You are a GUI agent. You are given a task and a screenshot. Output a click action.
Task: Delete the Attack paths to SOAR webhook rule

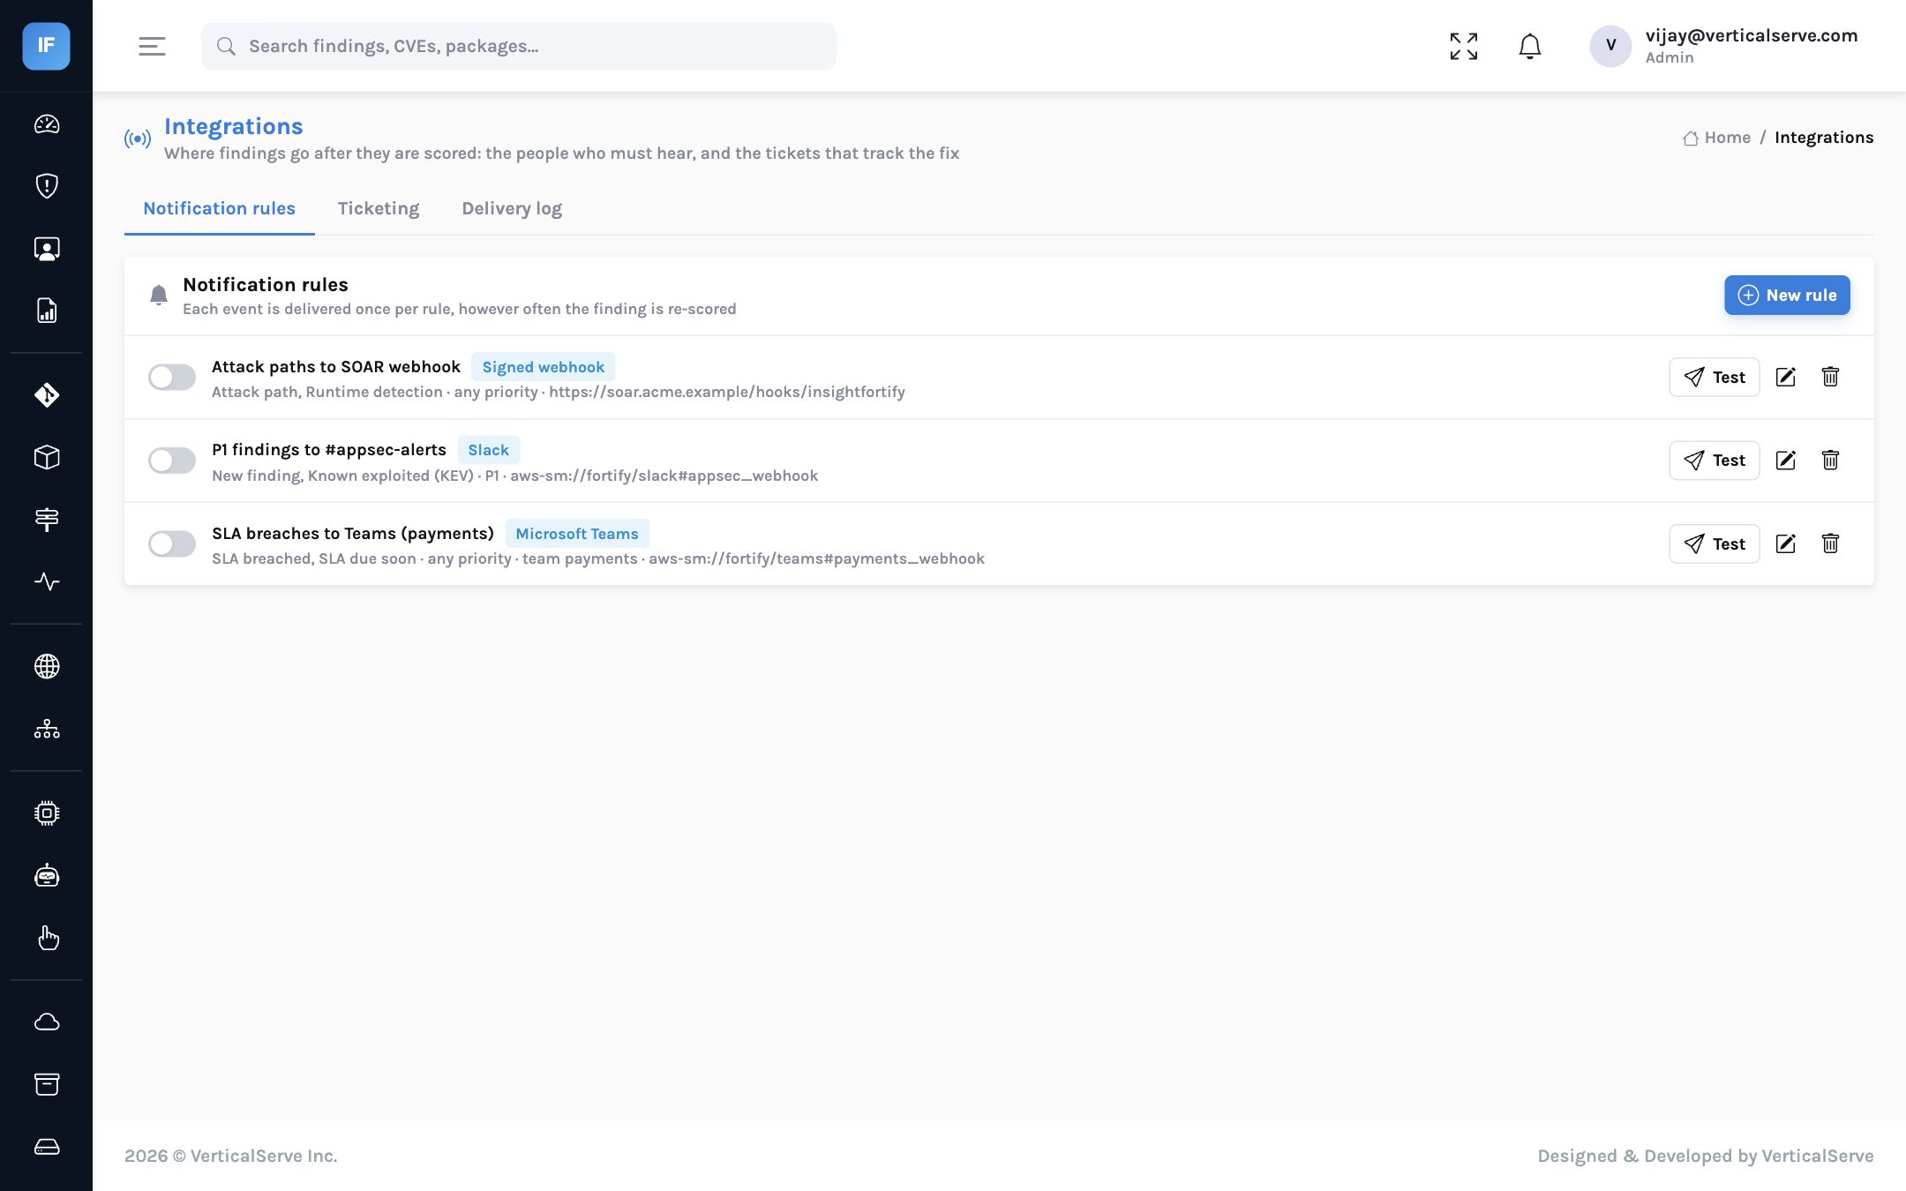tap(1830, 377)
